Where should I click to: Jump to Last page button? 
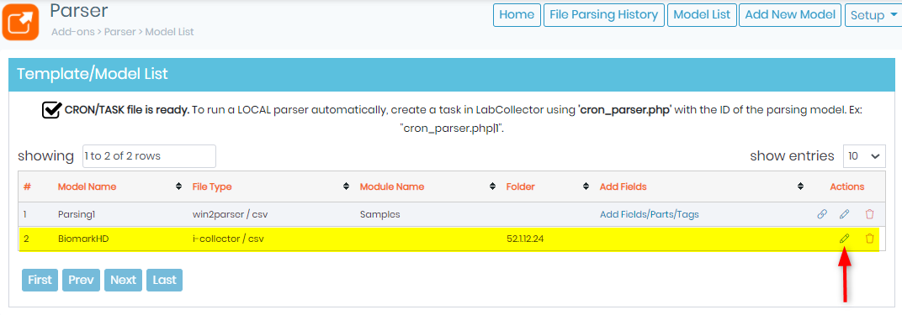click(165, 280)
